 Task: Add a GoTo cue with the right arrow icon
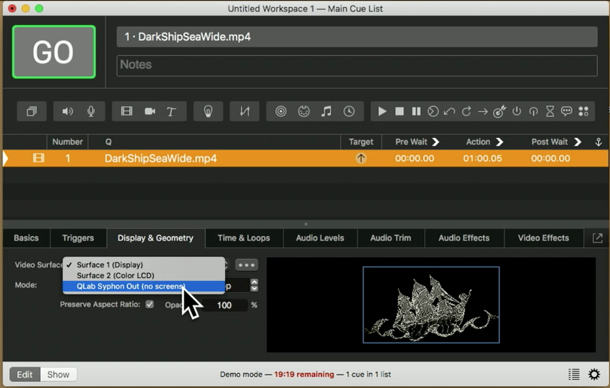click(483, 111)
